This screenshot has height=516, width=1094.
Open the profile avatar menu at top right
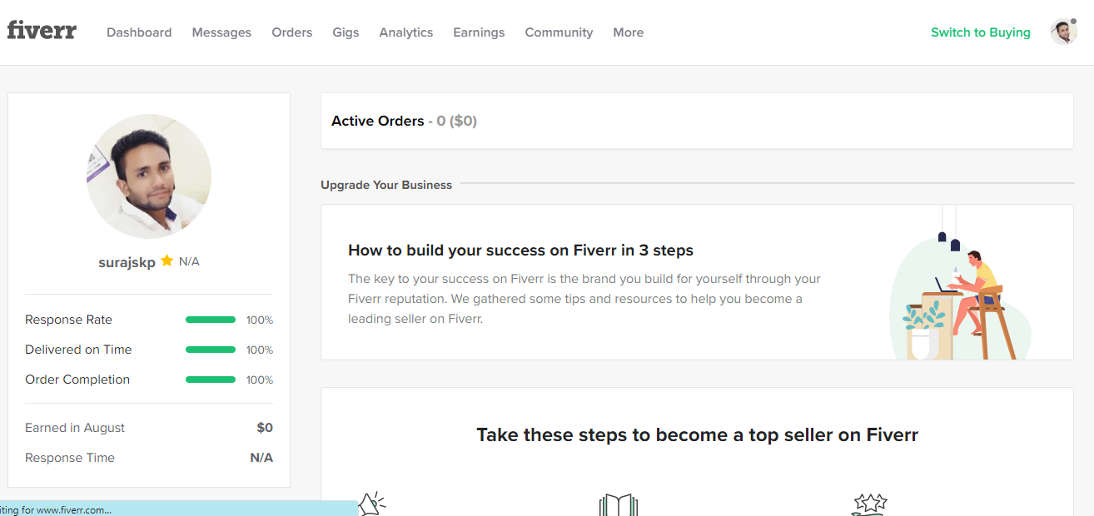1063,32
